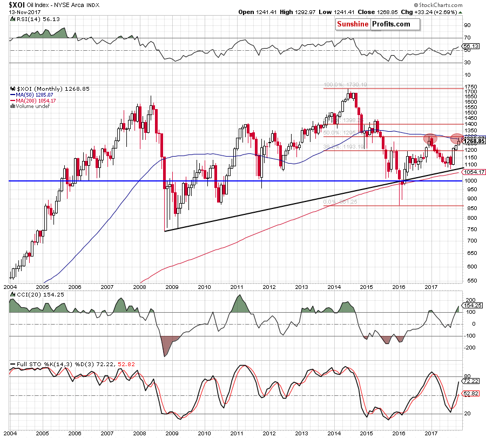Click the RSI(14) 56.13 legend text

38,19
